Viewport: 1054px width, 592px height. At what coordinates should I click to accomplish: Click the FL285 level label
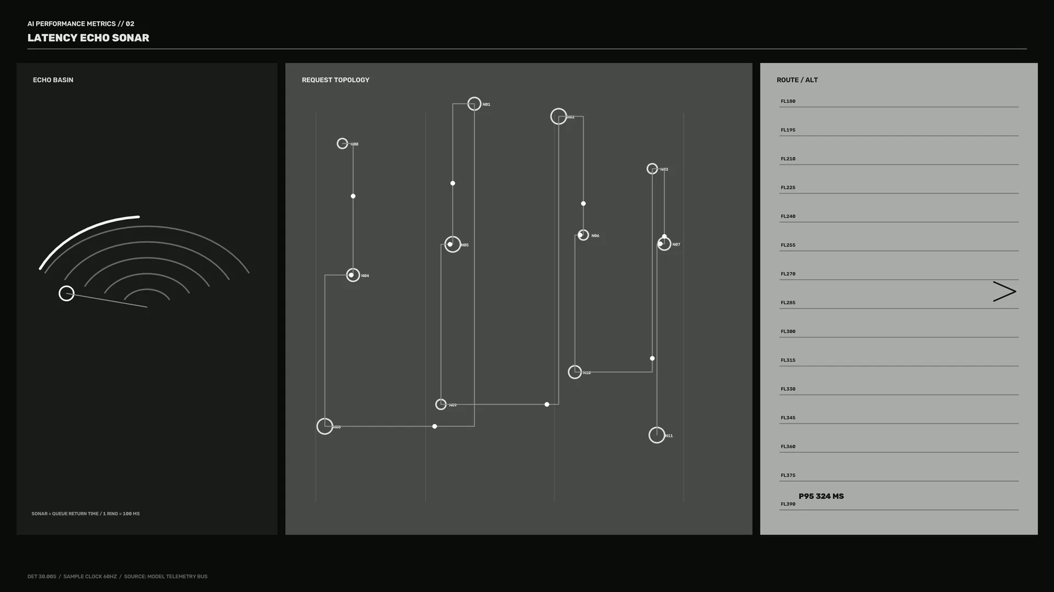[x=788, y=303]
